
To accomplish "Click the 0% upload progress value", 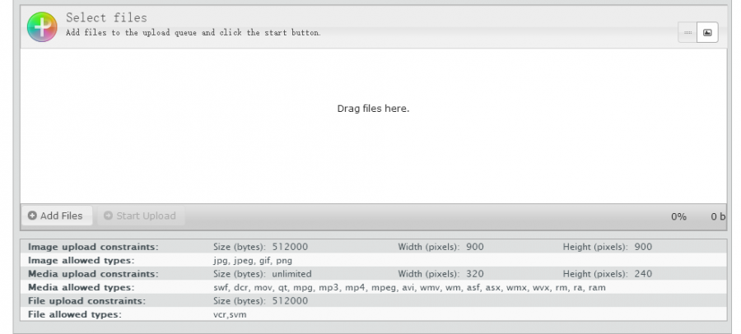I will (x=678, y=217).
